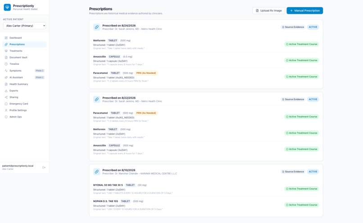Screen dimensions: 363x223
Task: Click the ACTIVE badge on the 8/22/2026 prescription
Action: point(313,100)
